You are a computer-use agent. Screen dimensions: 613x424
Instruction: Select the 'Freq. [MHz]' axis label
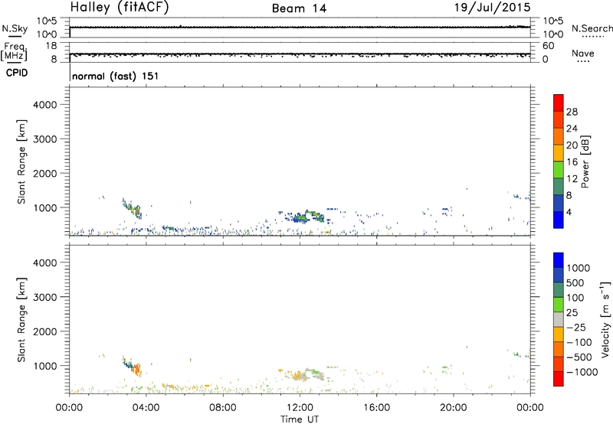pos(14,51)
